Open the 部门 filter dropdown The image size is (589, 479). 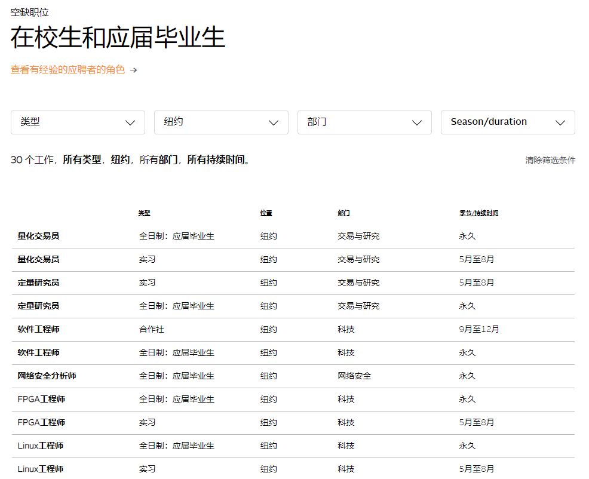coord(364,122)
